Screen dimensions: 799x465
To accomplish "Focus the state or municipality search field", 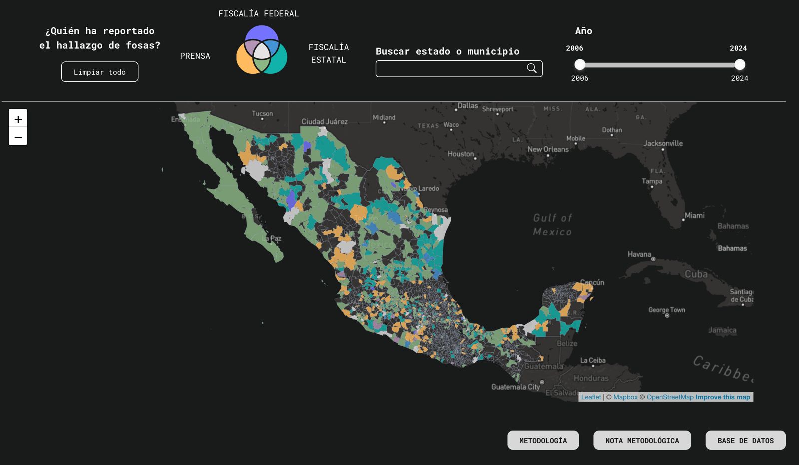I will [449, 69].
